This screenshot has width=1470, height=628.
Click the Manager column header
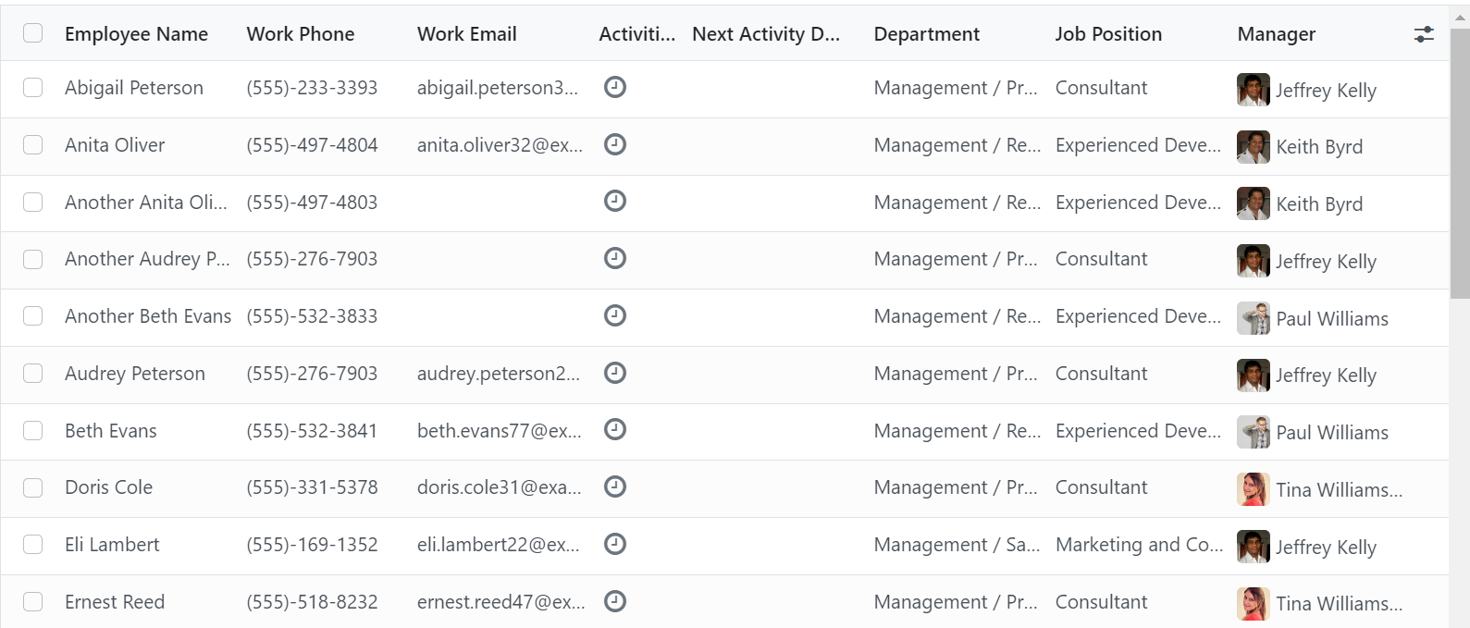(1276, 34)
